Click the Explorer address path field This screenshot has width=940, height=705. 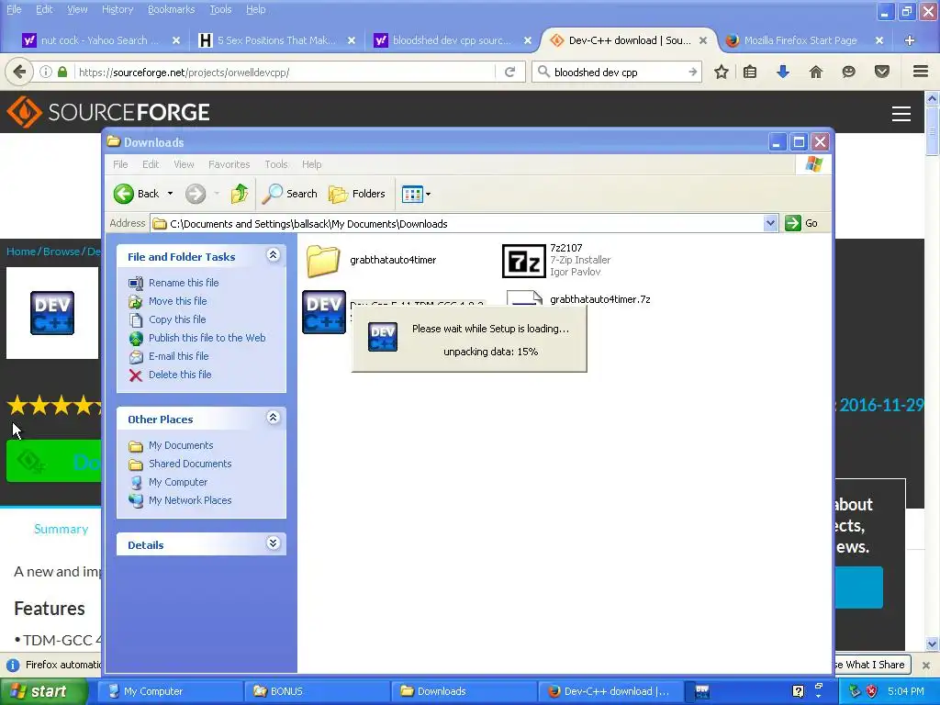459,224
